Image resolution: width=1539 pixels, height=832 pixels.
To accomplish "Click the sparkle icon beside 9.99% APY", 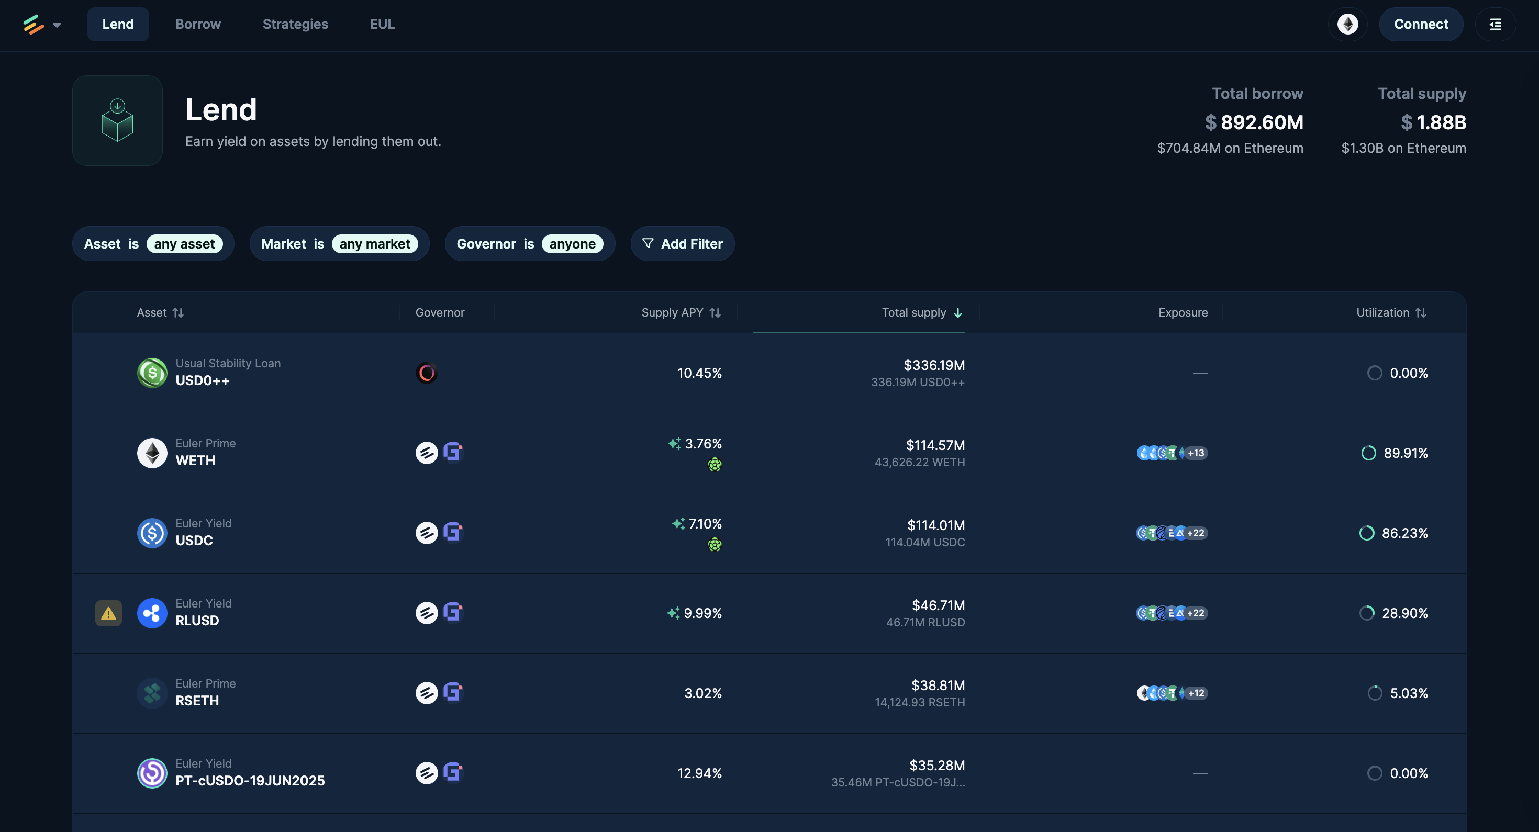I will click(x=673, y=613).
